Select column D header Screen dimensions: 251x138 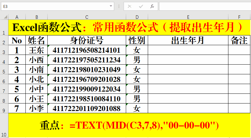coord(137,17)
